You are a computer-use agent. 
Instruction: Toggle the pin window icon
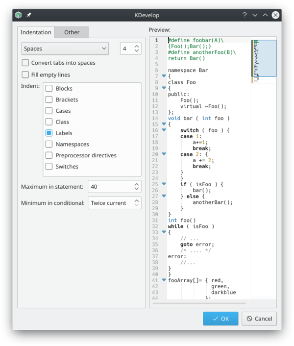click(x=29, y=15)
